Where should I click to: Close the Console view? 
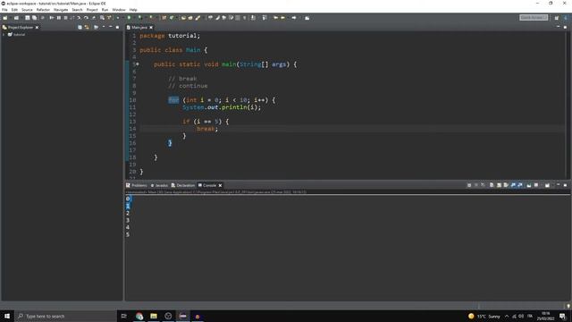point(220,185)
